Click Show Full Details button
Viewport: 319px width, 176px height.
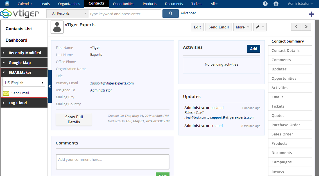pyautogui.click(x=74, y=119)
